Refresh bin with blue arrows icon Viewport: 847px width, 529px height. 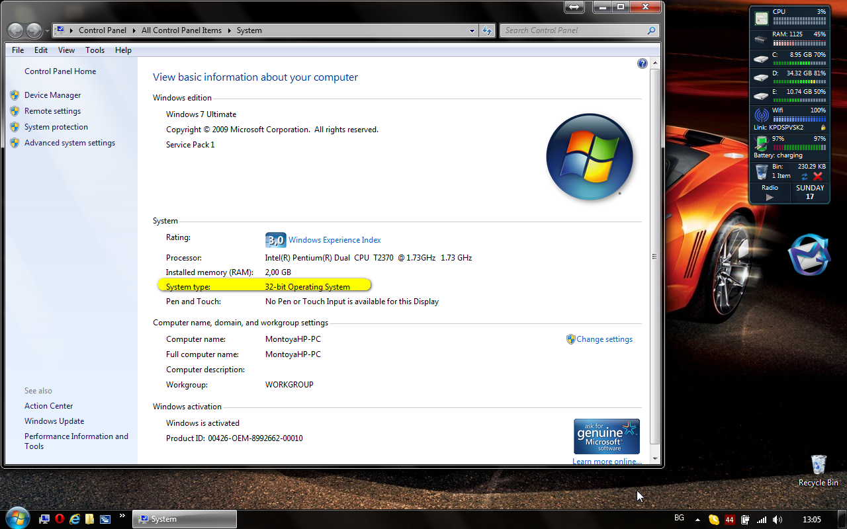point(805,177)
